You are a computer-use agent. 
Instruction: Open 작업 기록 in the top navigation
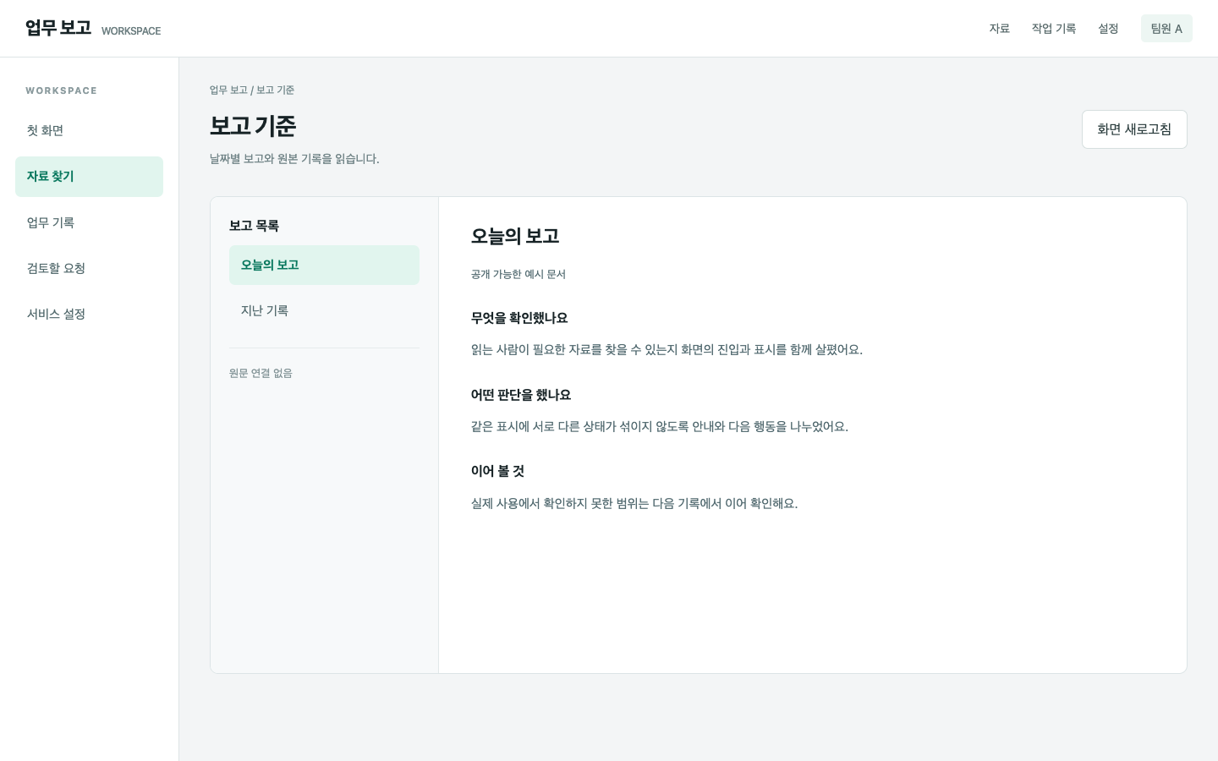(1053, 29)
